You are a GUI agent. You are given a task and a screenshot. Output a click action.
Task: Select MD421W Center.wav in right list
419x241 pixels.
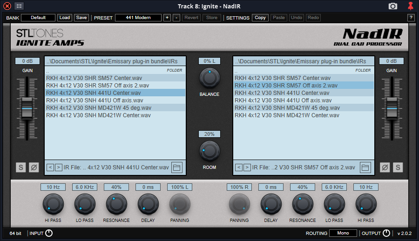tap(304, 115)
